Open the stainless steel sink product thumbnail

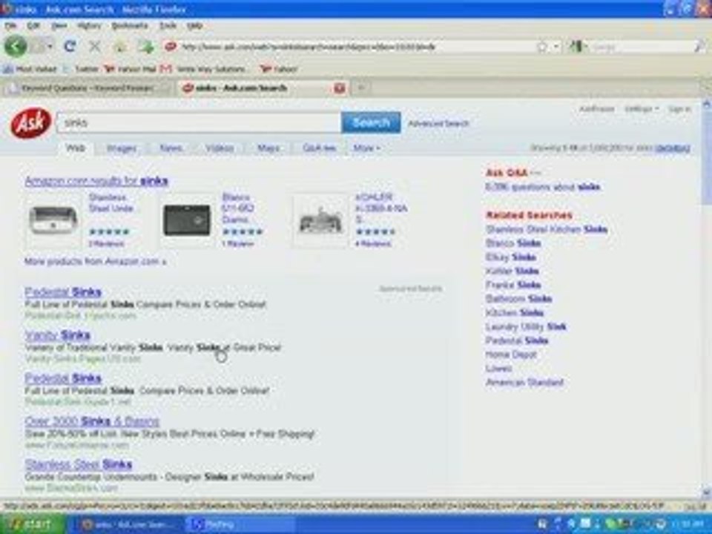click(53, 220)
